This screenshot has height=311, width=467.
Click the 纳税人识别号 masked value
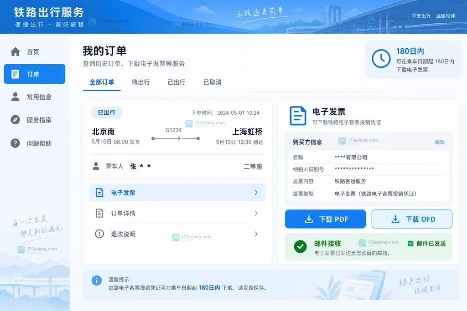[354, 169]
